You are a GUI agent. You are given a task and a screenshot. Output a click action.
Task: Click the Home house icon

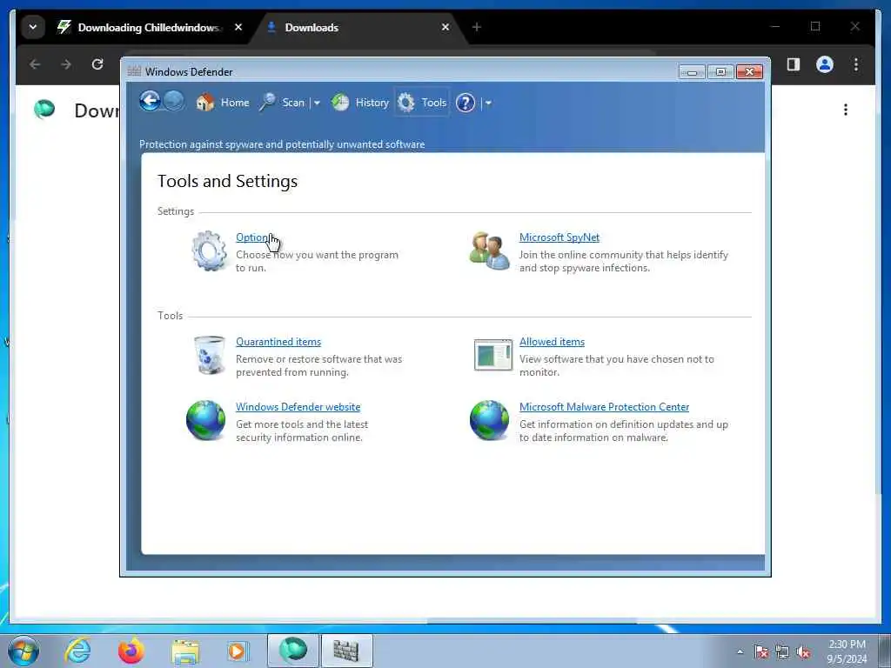(x=205, y=103)
